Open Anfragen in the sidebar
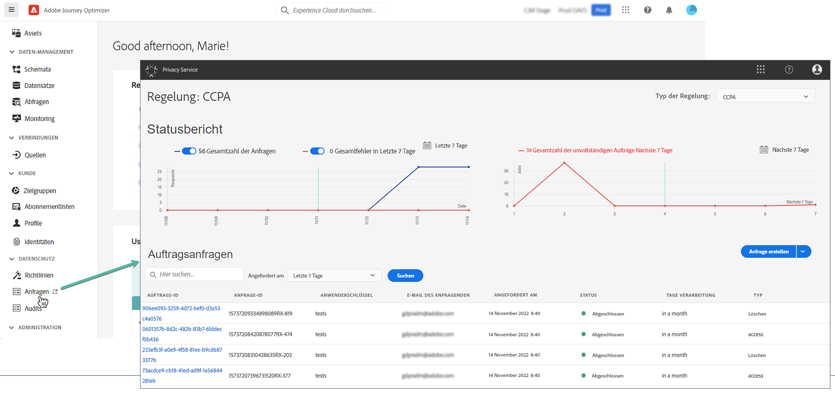835x397 pixels. [x=37, y=292]
